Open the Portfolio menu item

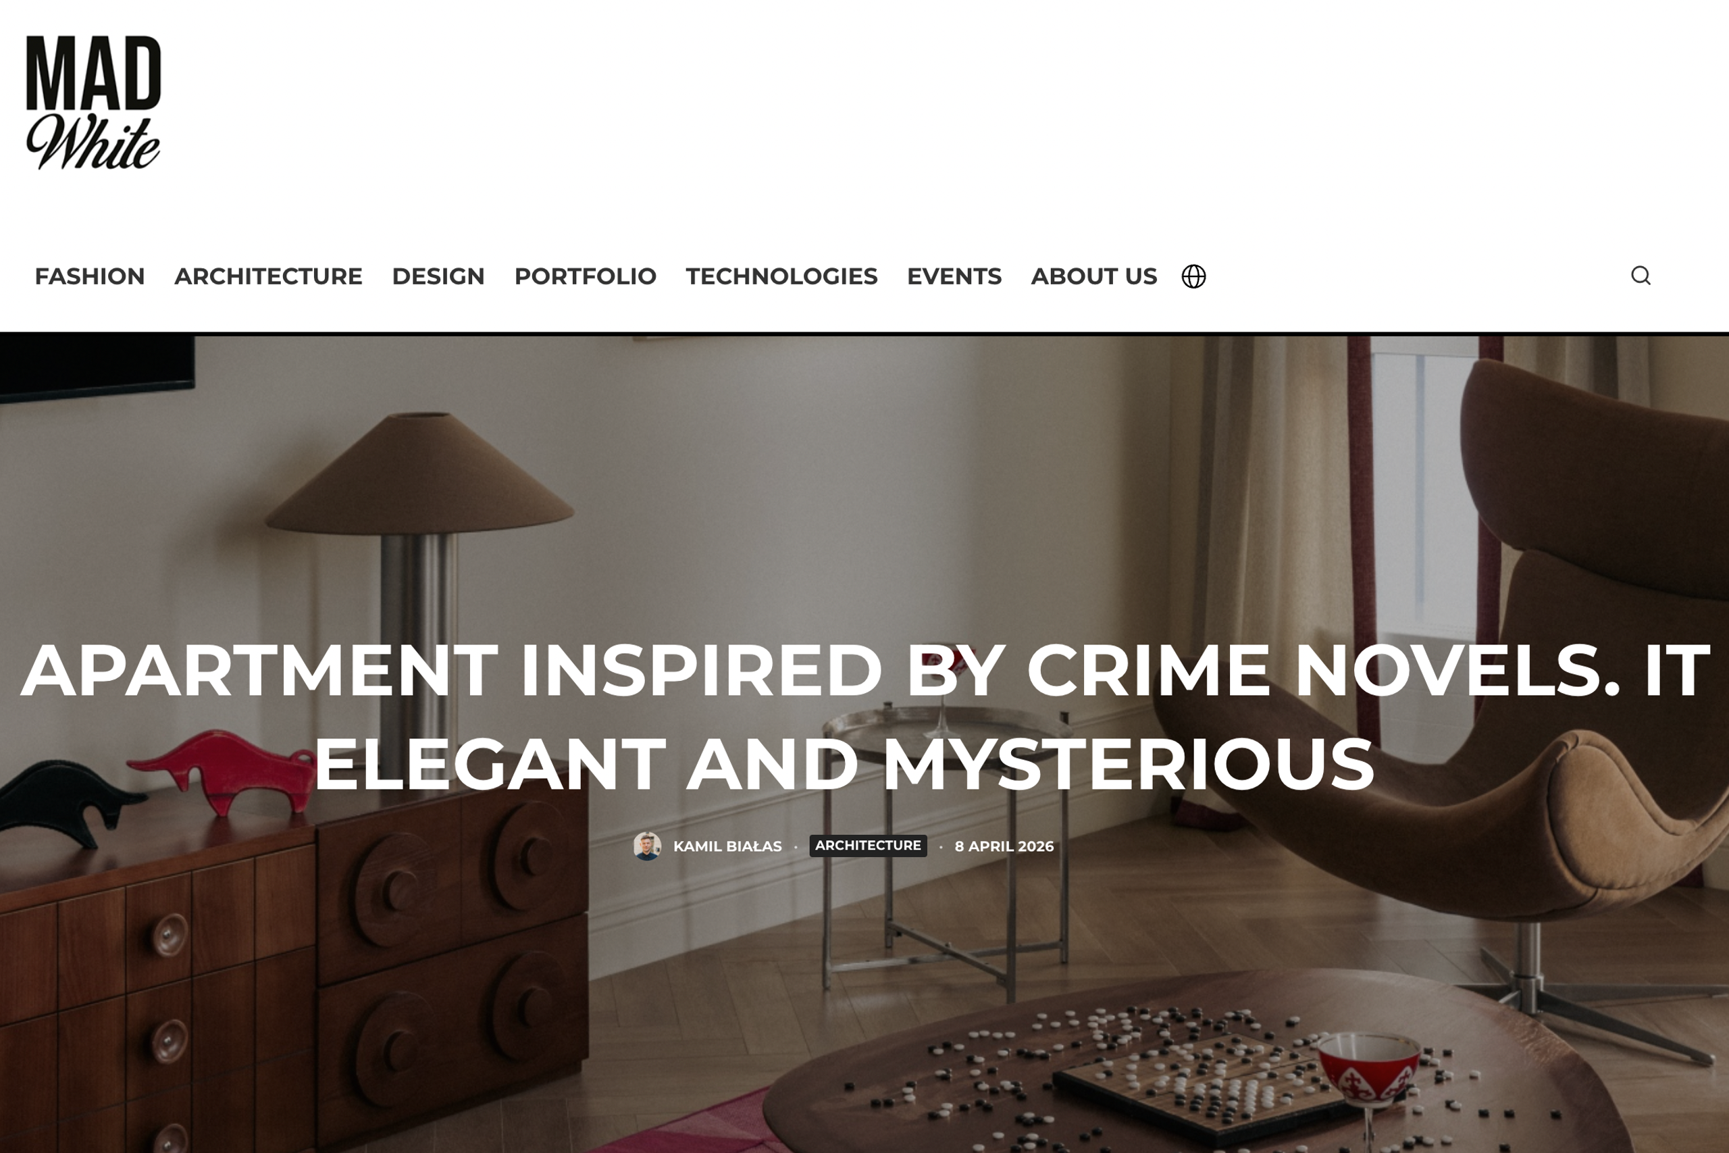pyautogui.click(x=585, y=276)
